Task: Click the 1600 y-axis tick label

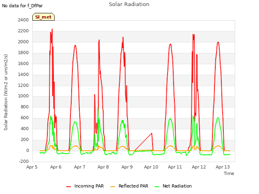Action: [23, 63]
